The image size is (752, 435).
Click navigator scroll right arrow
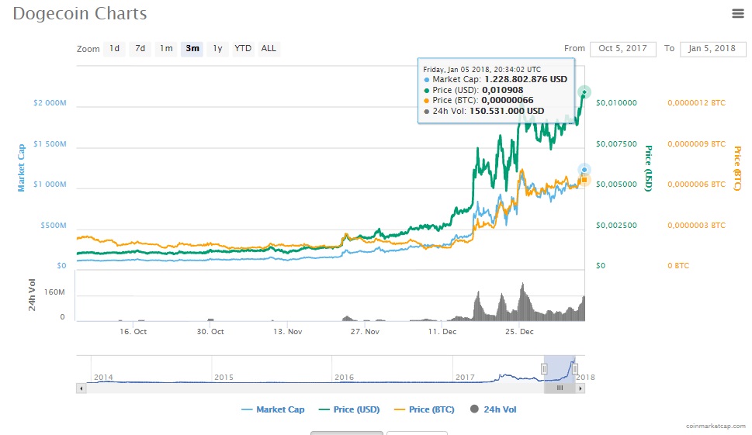tap(580, 388)
